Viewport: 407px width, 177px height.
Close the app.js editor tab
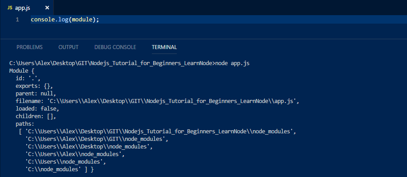click(x=47, y=8)
